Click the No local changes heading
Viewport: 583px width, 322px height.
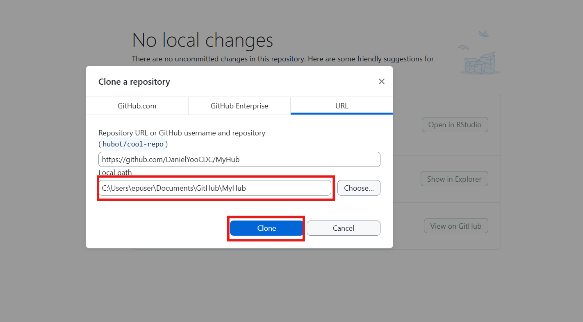pyautogui.click(x=203, y=40)
